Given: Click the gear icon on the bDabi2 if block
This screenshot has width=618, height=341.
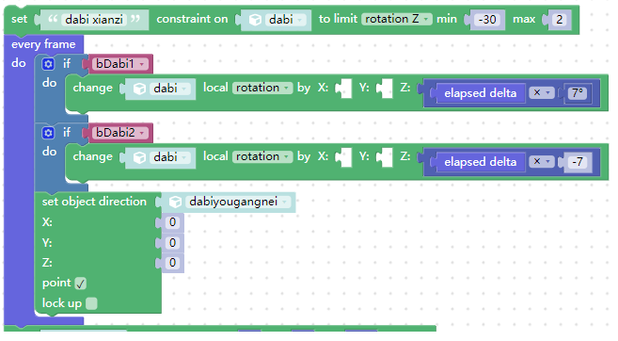Looking at the screenshot, I should click(48, 133).
